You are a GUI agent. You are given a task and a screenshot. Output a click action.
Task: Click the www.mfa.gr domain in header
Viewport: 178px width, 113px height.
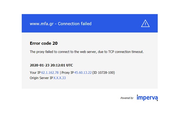(41, 24)
